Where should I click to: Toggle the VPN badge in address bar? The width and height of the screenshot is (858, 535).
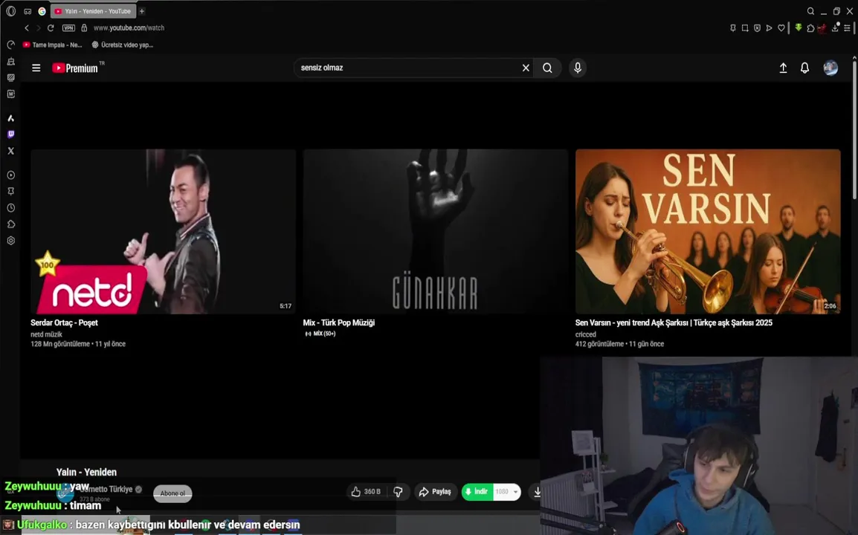point(68,28)
